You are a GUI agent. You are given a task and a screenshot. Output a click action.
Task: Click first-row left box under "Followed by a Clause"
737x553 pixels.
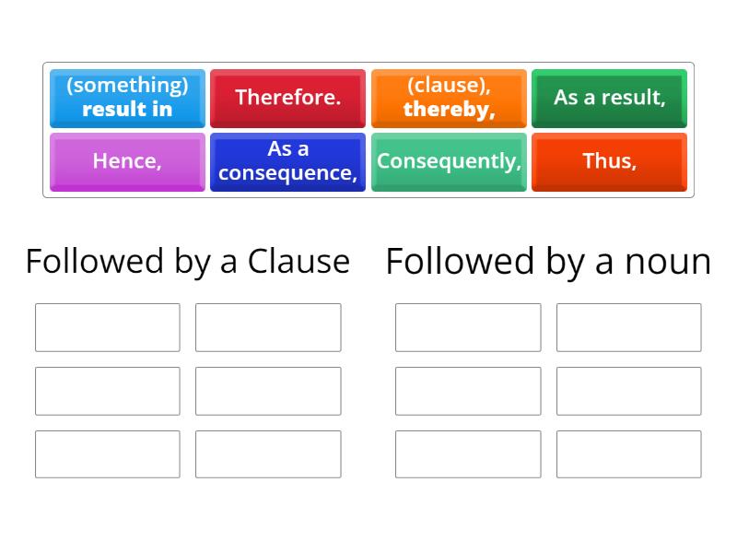[x=108, y=327]
